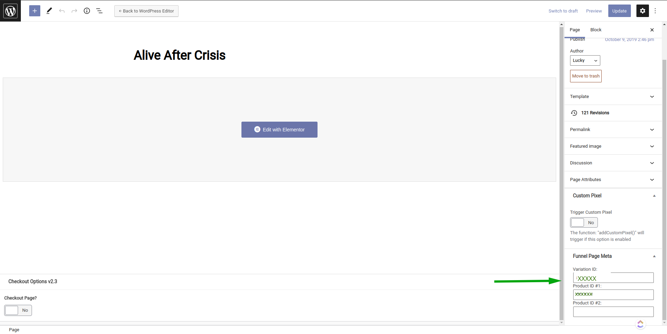The image size is (667, 334).
Task: Open the document details info icon
Action: (x=87, y=11)
